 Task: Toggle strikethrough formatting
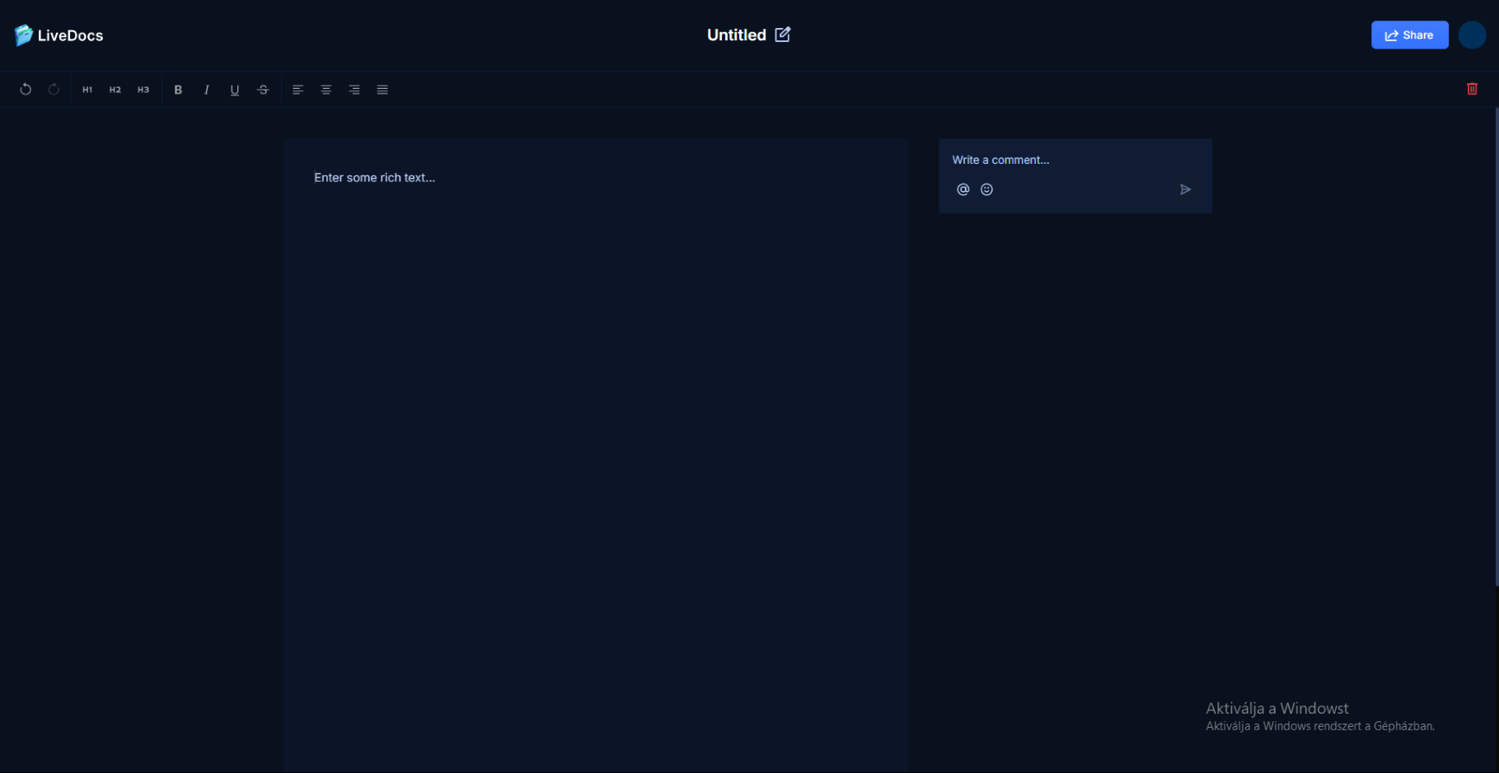click(x=263, y=90)
